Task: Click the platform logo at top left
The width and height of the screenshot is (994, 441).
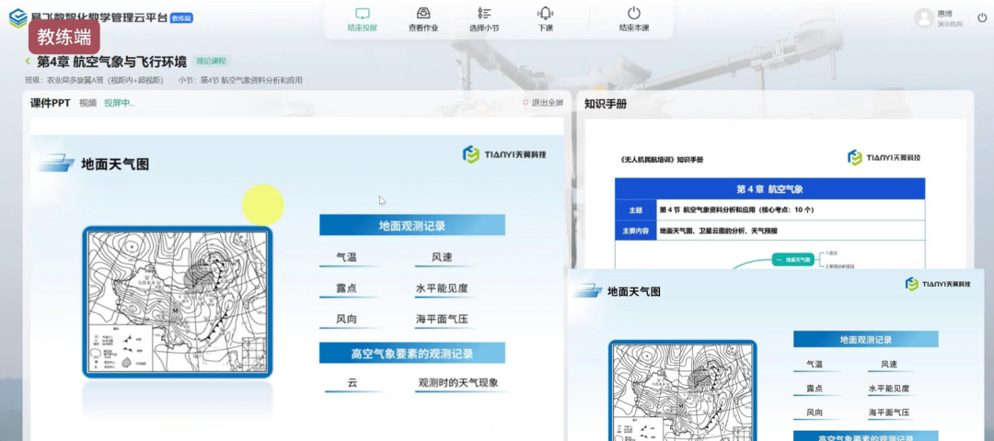Action: click(x=17, y=17)
